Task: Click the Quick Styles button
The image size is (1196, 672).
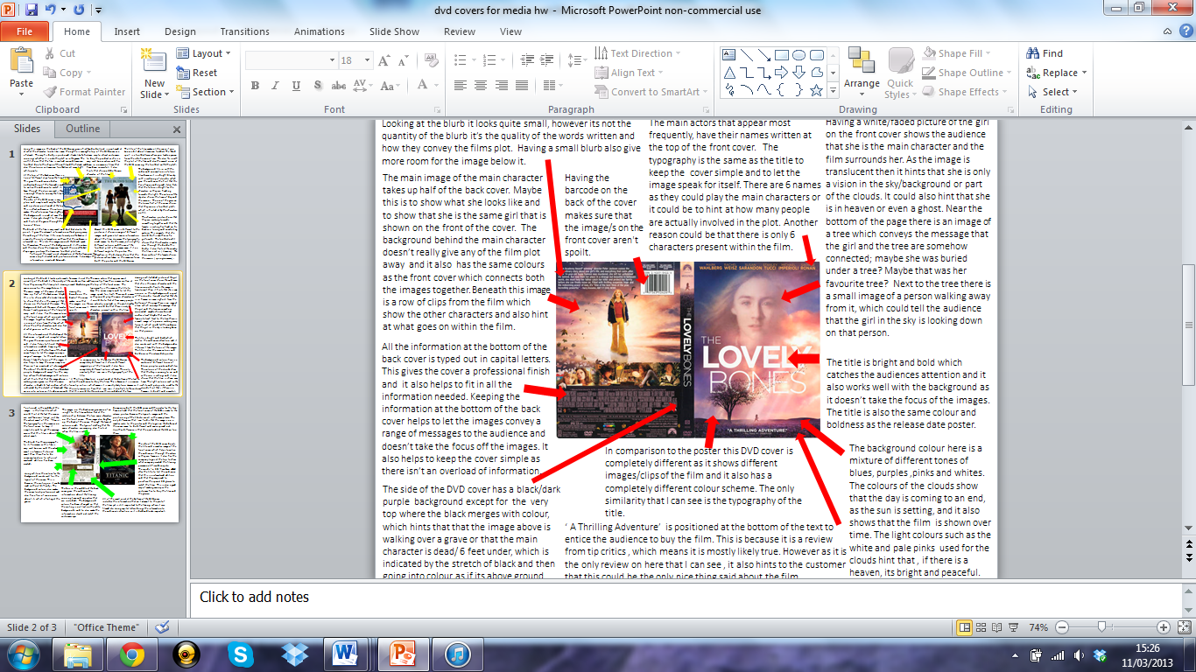Action: [899, 73]
